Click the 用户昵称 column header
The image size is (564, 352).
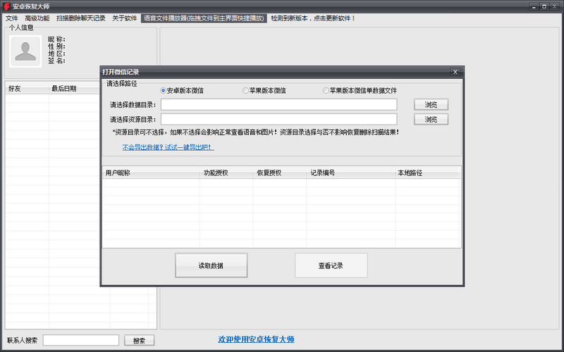(x=120, y=172)
